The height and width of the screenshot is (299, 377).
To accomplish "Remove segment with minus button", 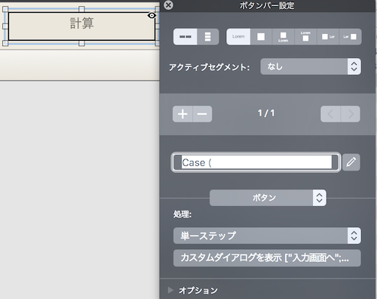I will pyautogui.click(x=202, y=114).
